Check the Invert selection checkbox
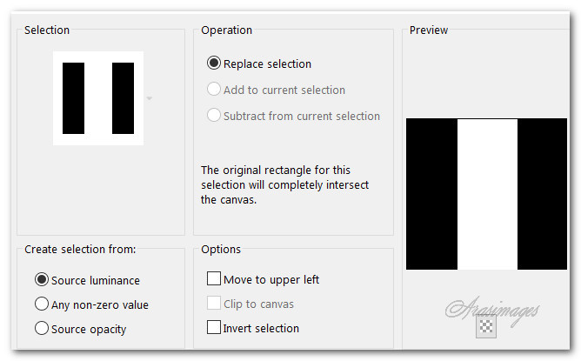Image resolution: width=581 pixels, height=361 pixels. pos(214,328)
